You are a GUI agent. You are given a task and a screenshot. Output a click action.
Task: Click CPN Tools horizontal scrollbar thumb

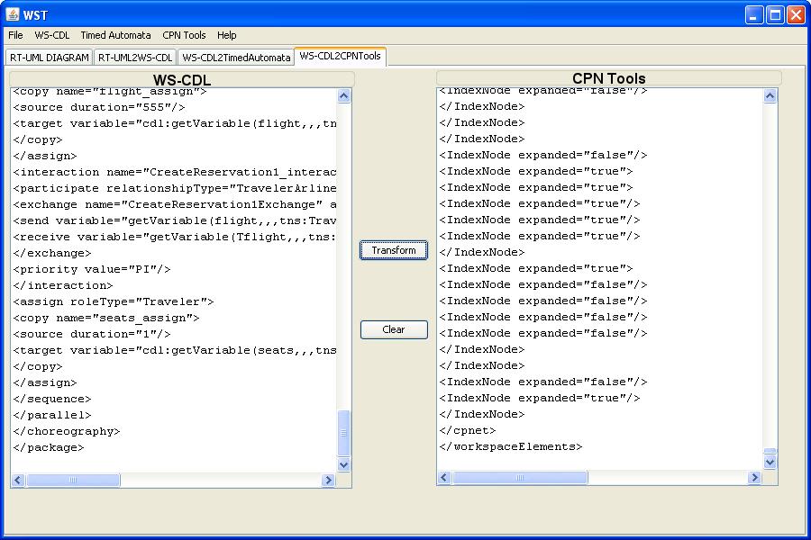tap(520, 478)
